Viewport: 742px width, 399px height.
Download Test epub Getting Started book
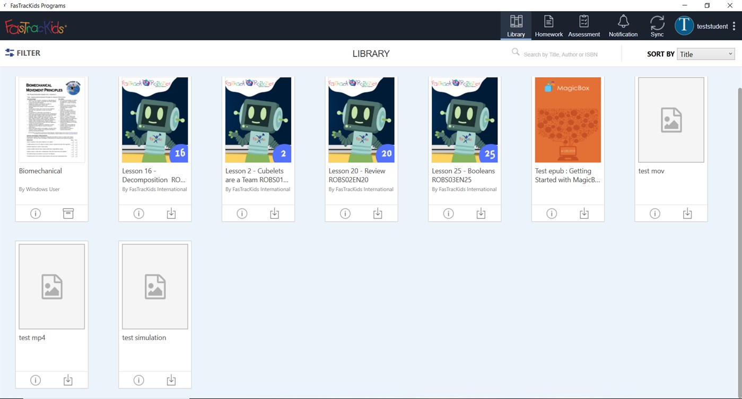(x=584, y=213)
